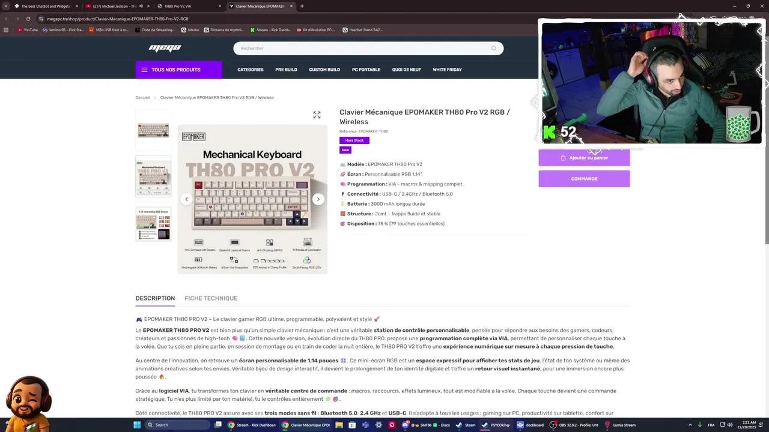Click the COMMANDE button
The image size is (769, 432).
pyautogui.click(x=584, y=179)
